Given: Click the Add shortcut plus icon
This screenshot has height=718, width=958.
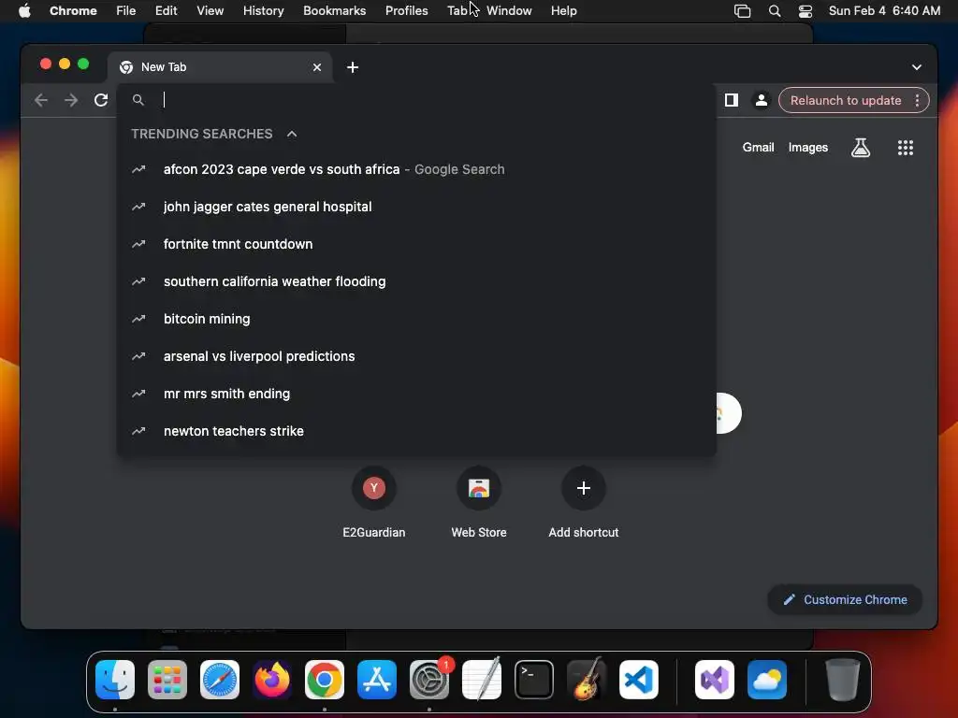Looking at the screenshot, I should (x=584, y=488).
